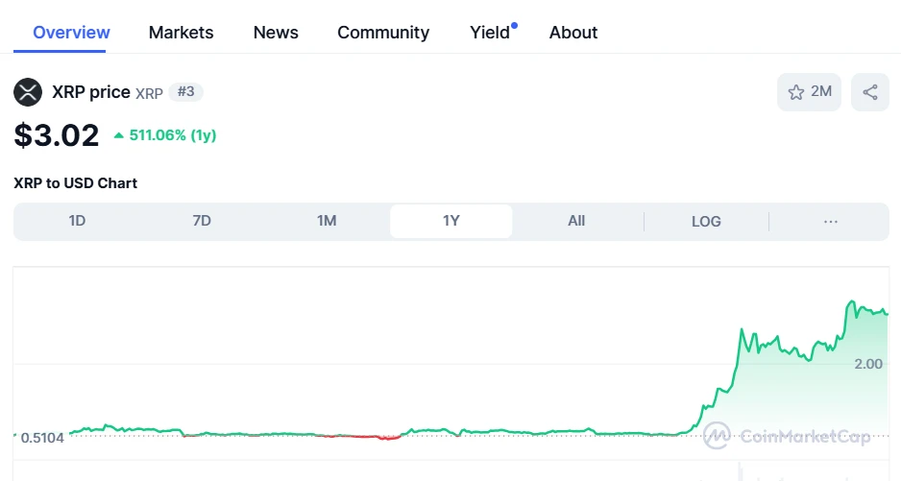901x481 pixels.
Task: Click the chart peak near the right edge
Action: click(x=851, y=302)
